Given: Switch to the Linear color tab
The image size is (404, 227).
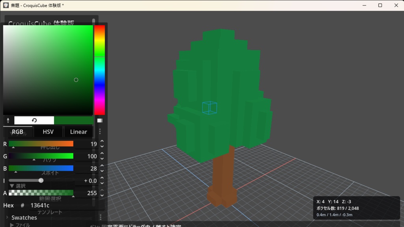Looking at the screenshot, I should click(79, 132).
